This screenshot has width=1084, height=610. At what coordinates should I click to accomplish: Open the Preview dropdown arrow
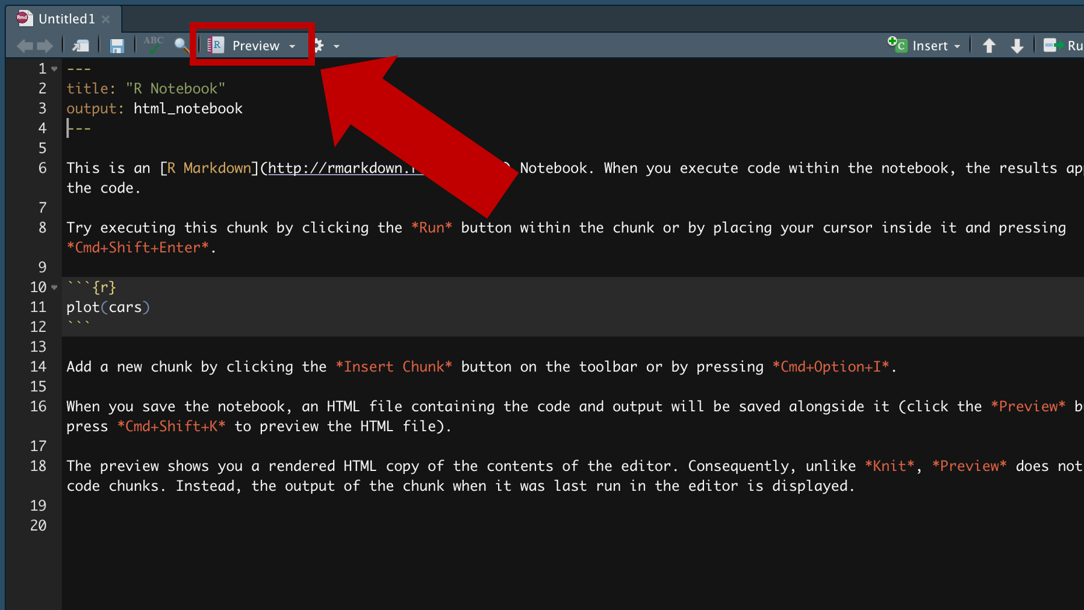(292, 46)
